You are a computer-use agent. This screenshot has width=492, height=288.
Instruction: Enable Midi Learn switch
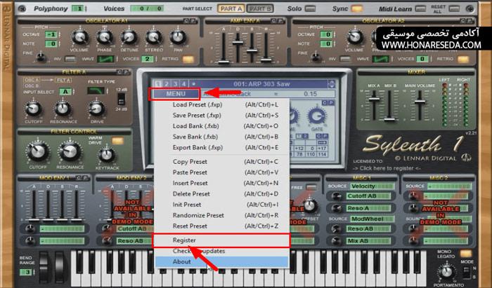tap(420, 8)
